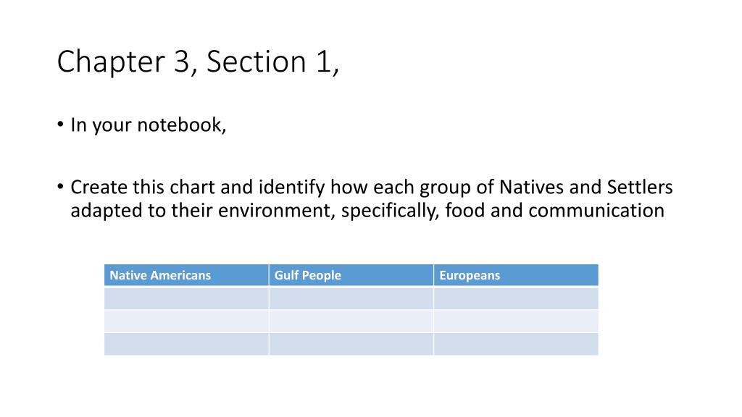Click the word 'notebook' in first bullet
This screenshot has width=742, height=417.
180,125
